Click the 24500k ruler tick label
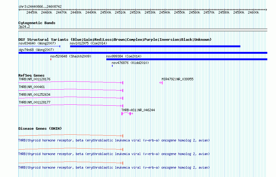The image size is (276, 177). 106,12
